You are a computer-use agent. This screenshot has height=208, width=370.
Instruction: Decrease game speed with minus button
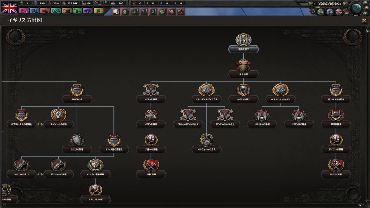pos(311,4)
